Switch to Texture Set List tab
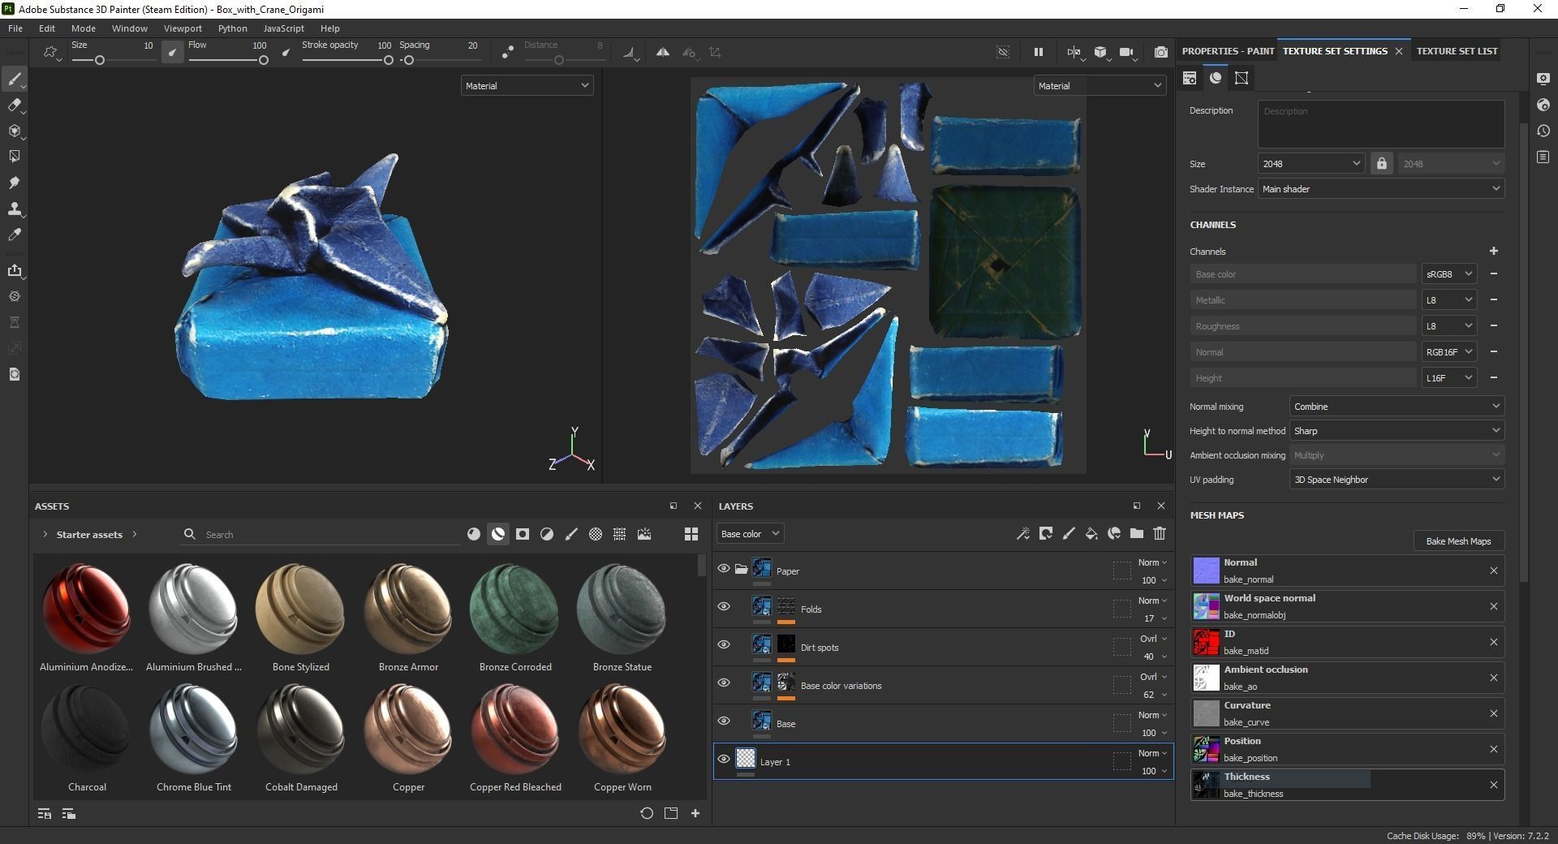This screenshot has height=844, width=1558. click(1457, 50)
